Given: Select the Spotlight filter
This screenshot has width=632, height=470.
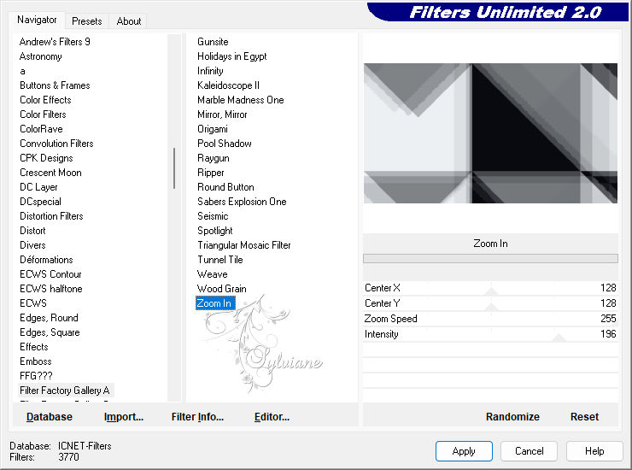Looking at the screenshot, I should tap(215, 231).
